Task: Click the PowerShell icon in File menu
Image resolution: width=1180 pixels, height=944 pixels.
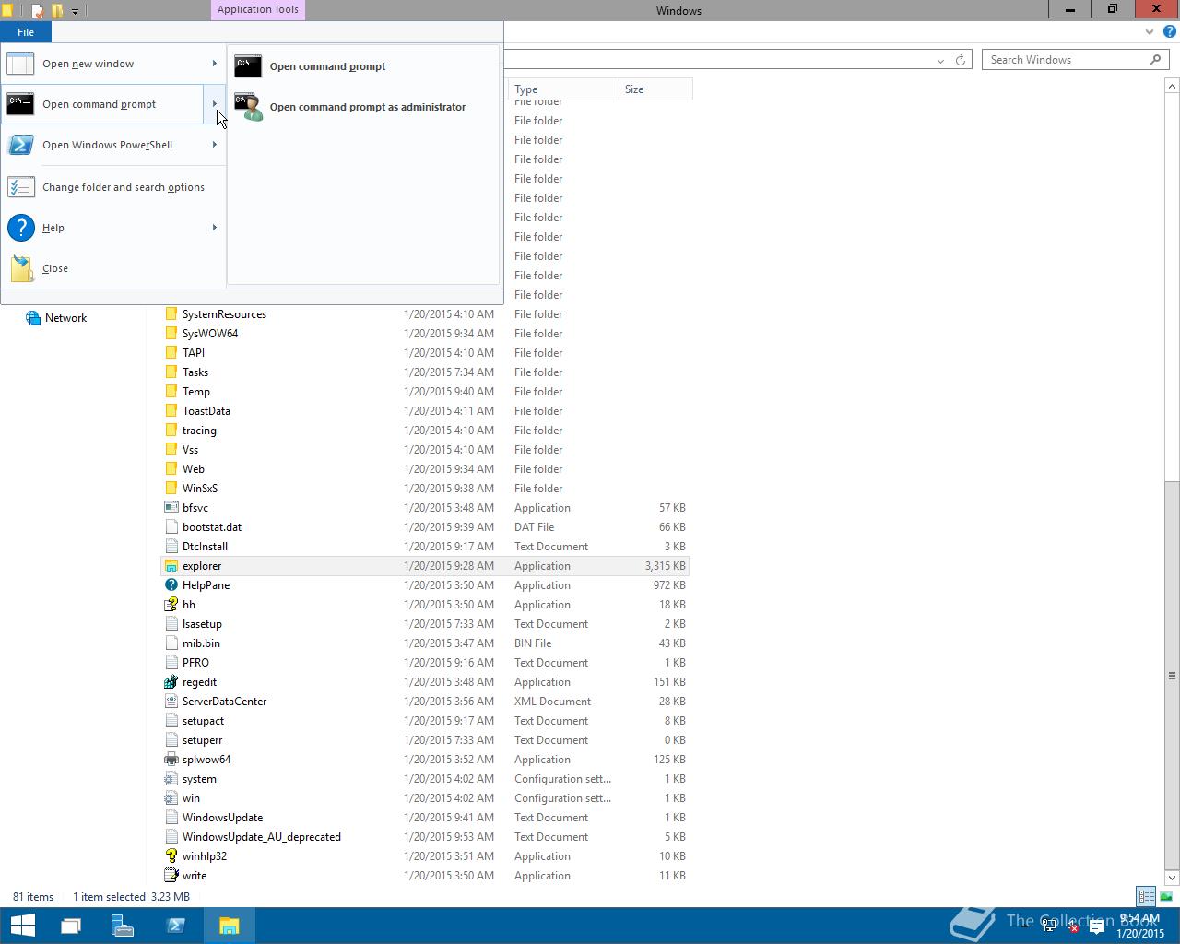Action: coord(20,145)
